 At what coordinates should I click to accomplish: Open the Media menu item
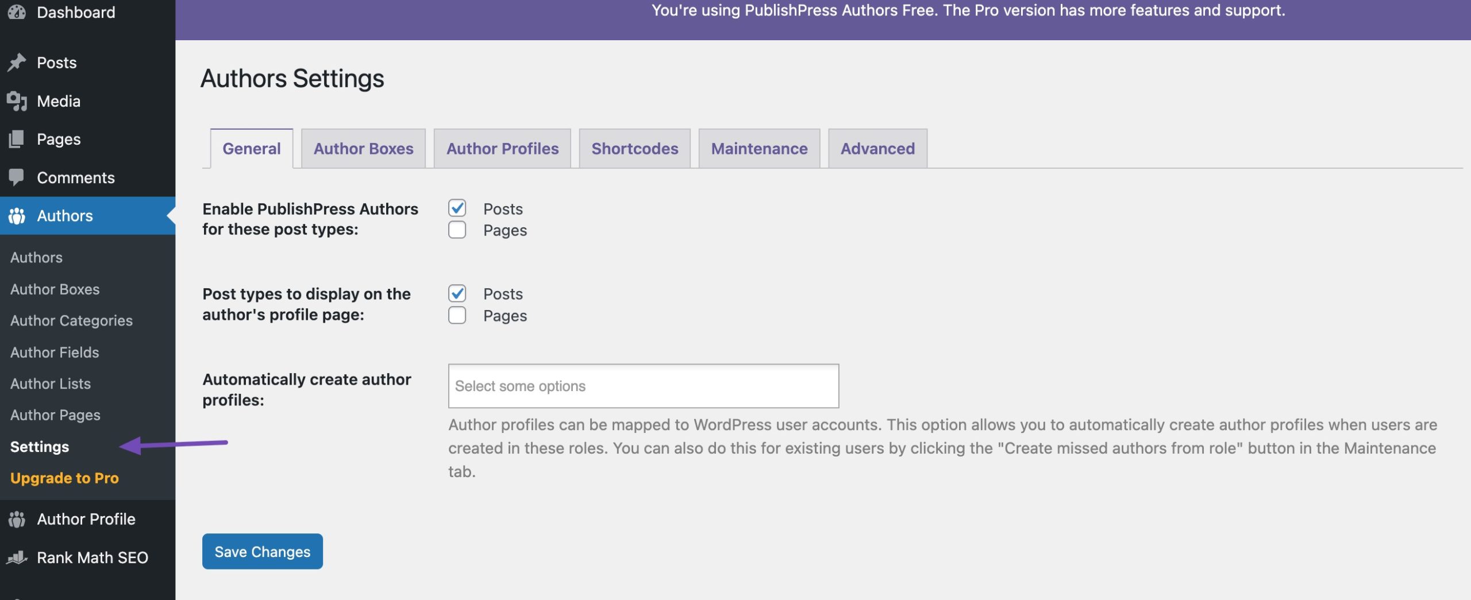point(87,101)
